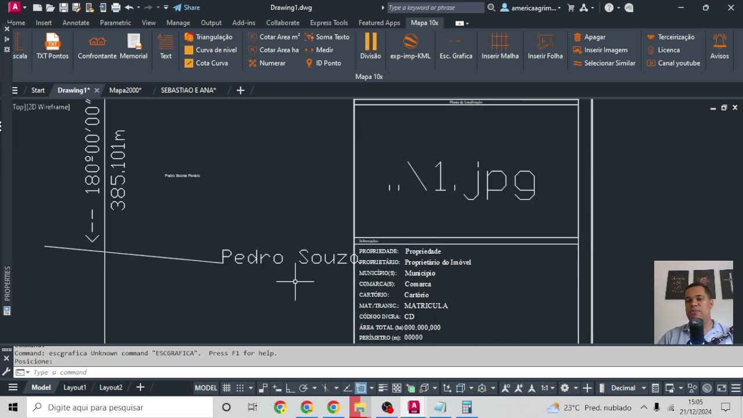Open quick access toolbar customize dropdown
This screenshot has width=743, height=418.
pos(166,8)
